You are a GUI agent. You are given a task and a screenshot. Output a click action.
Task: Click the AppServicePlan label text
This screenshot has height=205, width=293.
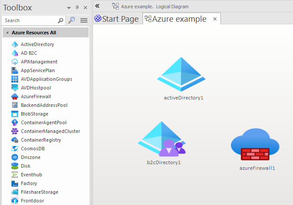pyautogui.click(x=38, y=70)
